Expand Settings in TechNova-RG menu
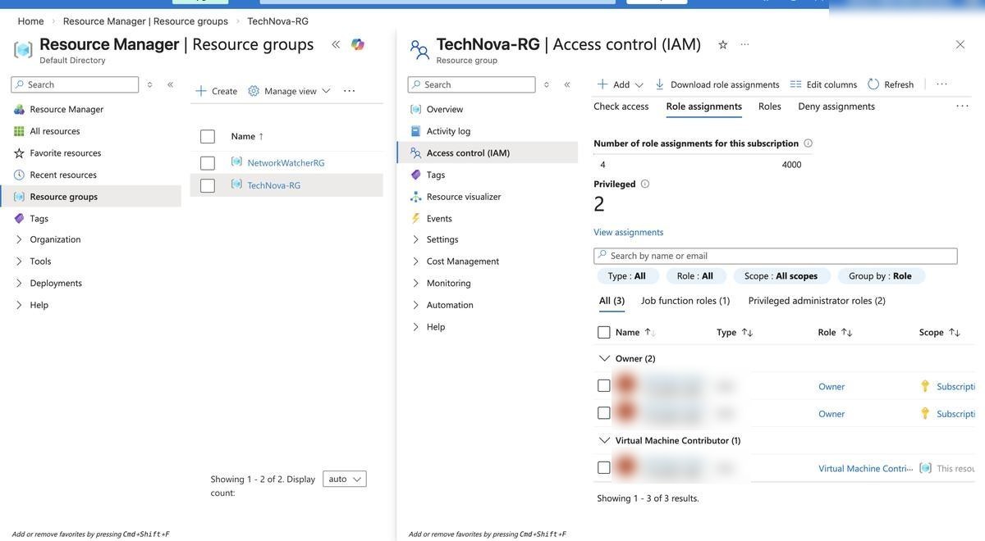The width and height of the screenshot is (985, 541). [415, 239]
